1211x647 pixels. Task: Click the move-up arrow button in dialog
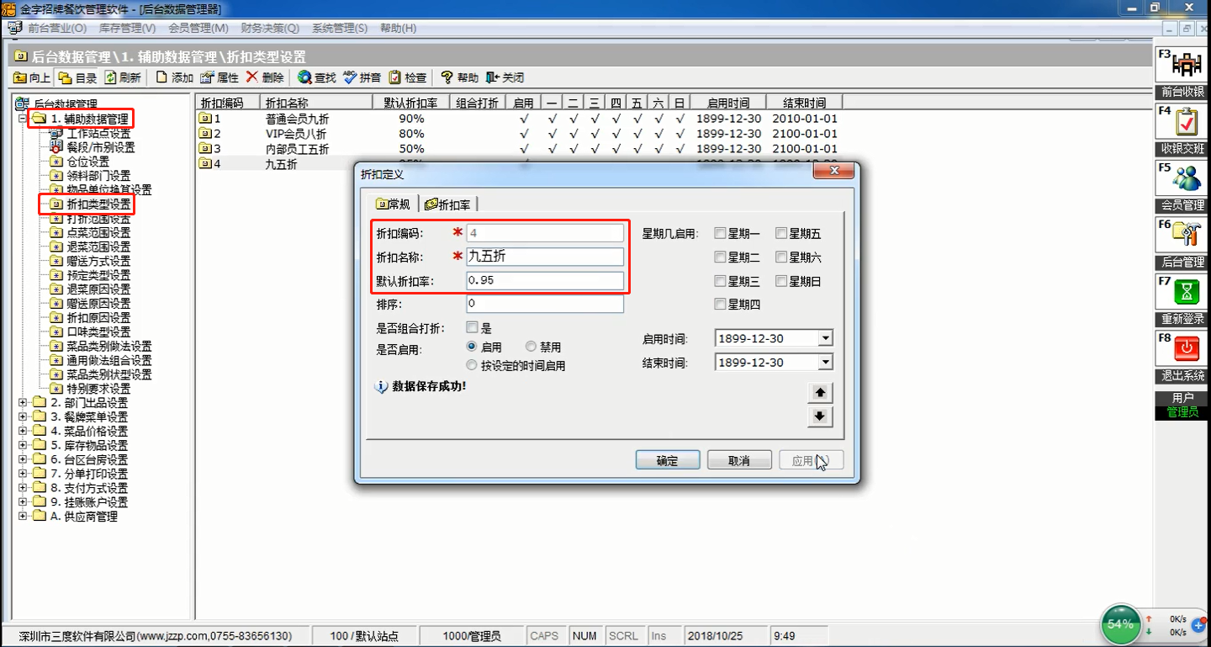[820, 393]
